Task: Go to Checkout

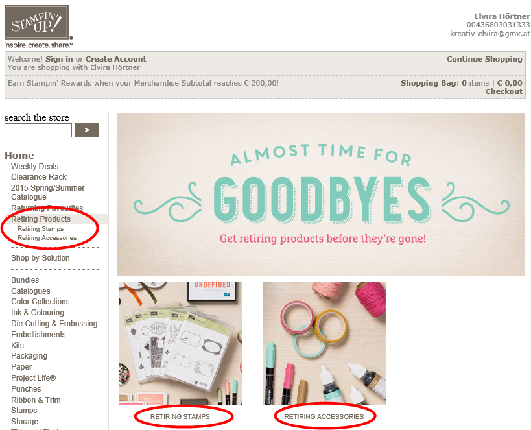Action: click(x=504, y=91)
